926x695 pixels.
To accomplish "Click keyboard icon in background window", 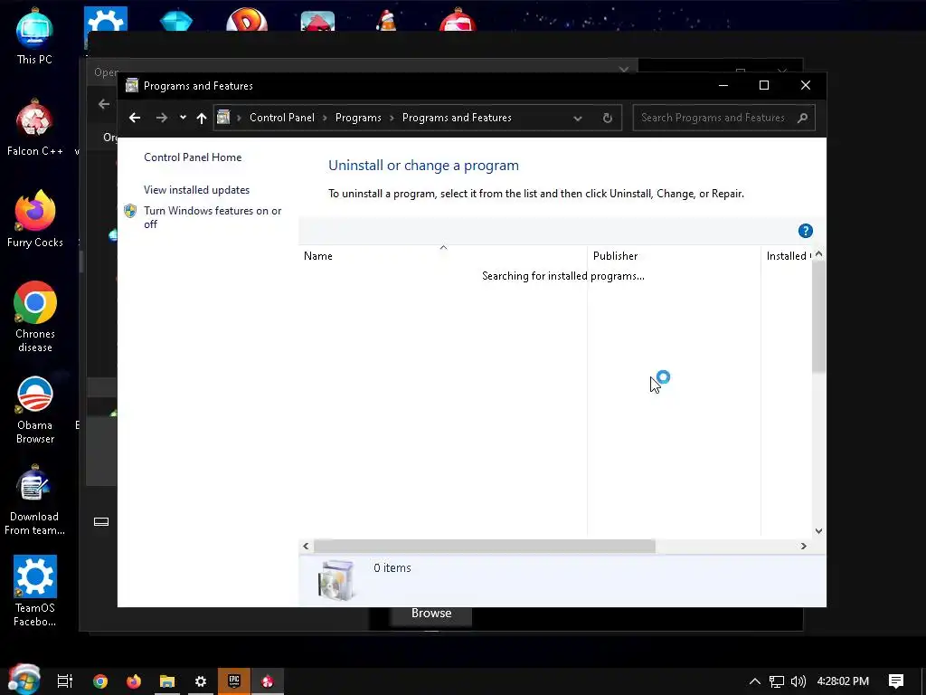I will [101, 521].
